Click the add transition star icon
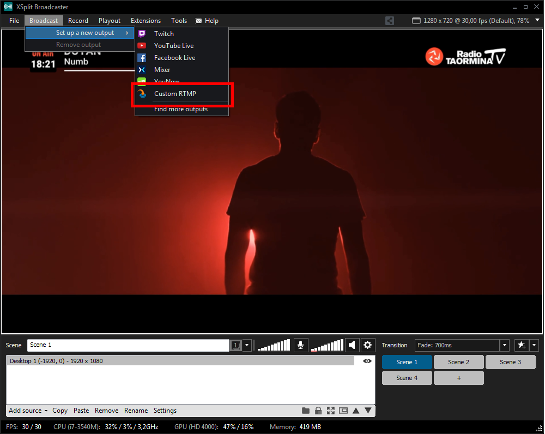The height and width of the screenshot is (434, 545). click(522, 345)
